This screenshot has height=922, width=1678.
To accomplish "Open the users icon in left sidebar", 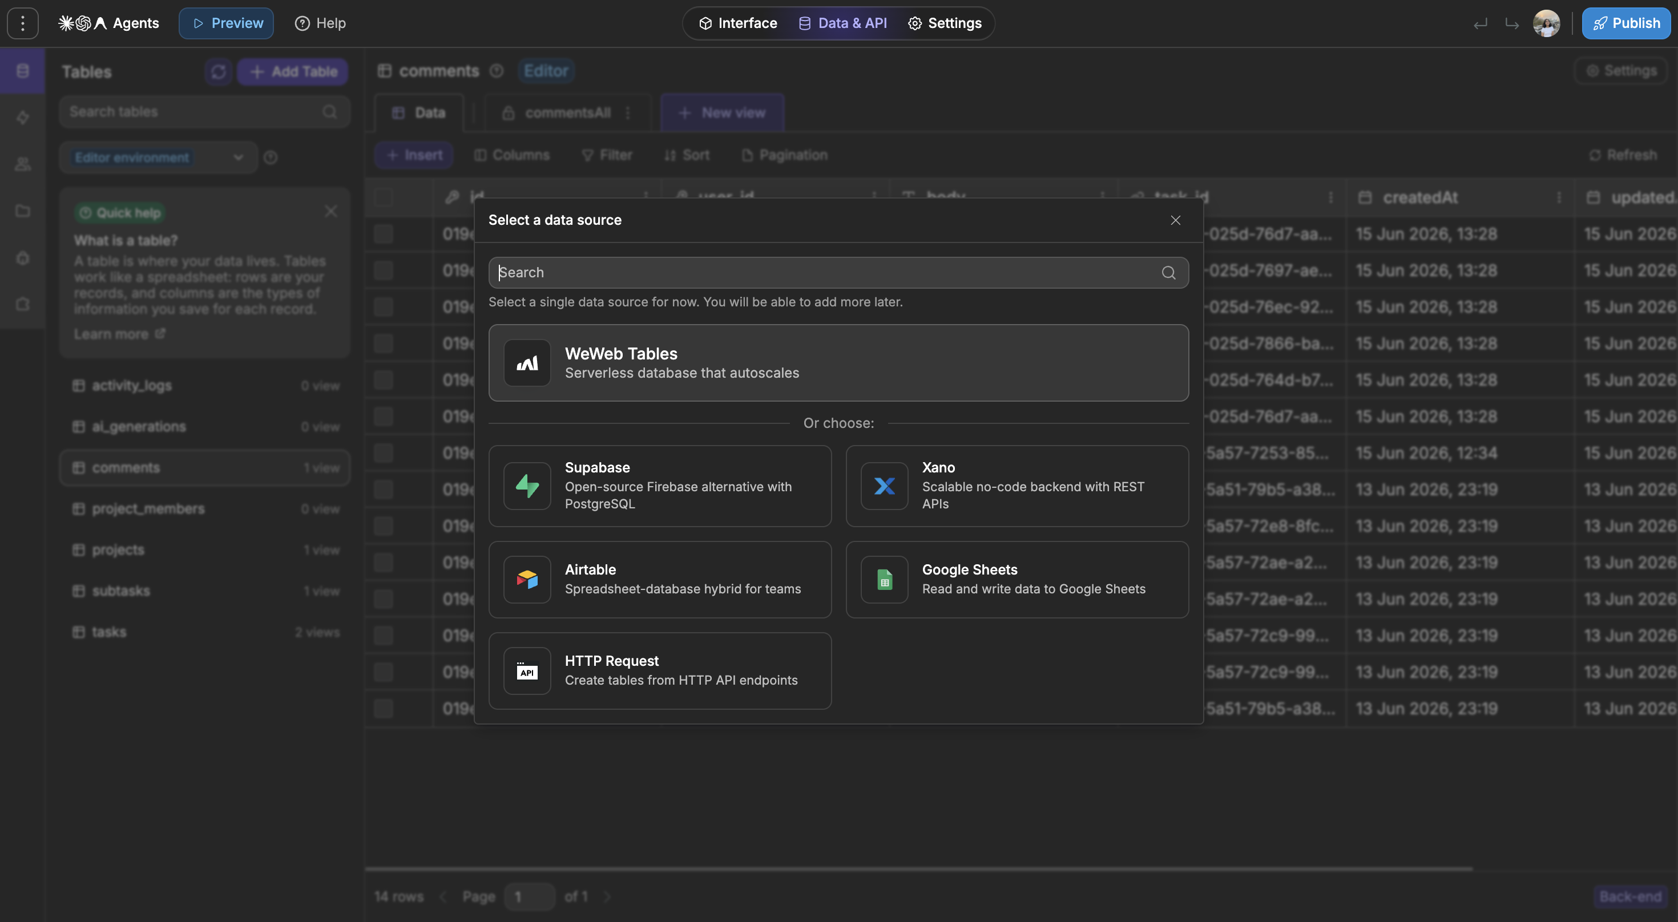I will pos(22,164).
